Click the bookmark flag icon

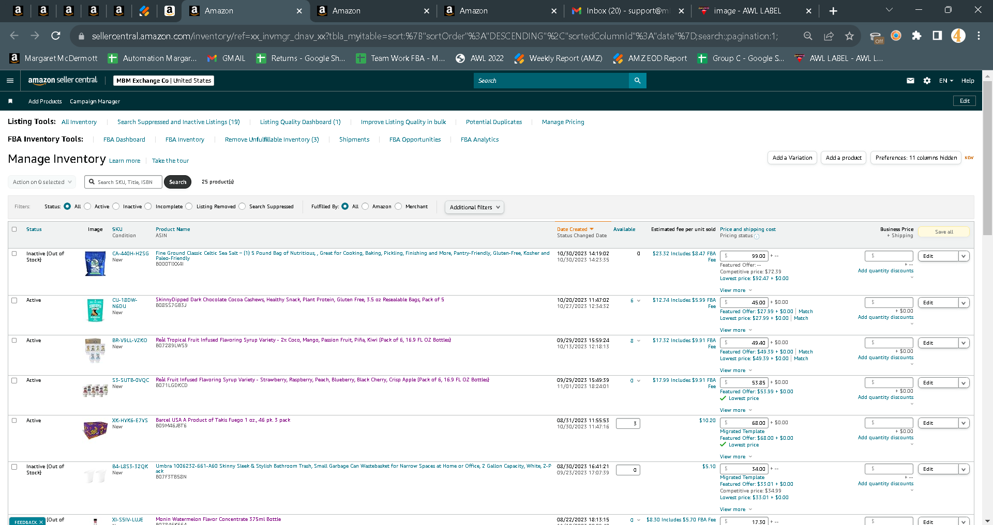pyautogui.click(x=10, y=101)
